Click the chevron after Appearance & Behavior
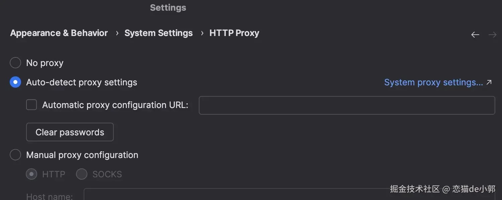This screenshot has width=502, height=200. pyautogui.click(x=117, y=33)
